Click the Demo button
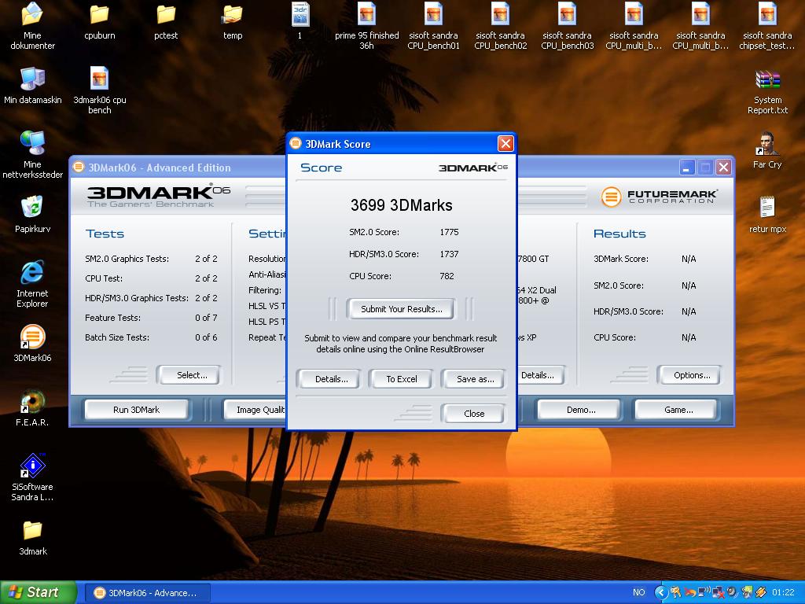This screenshot has width=805, height=604. point(581,410)
